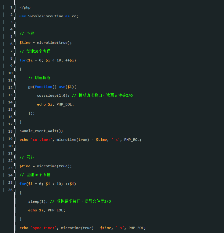The image size is (224, 233).
Task: Click the '// 同步' comment
Action: point(27,157)
